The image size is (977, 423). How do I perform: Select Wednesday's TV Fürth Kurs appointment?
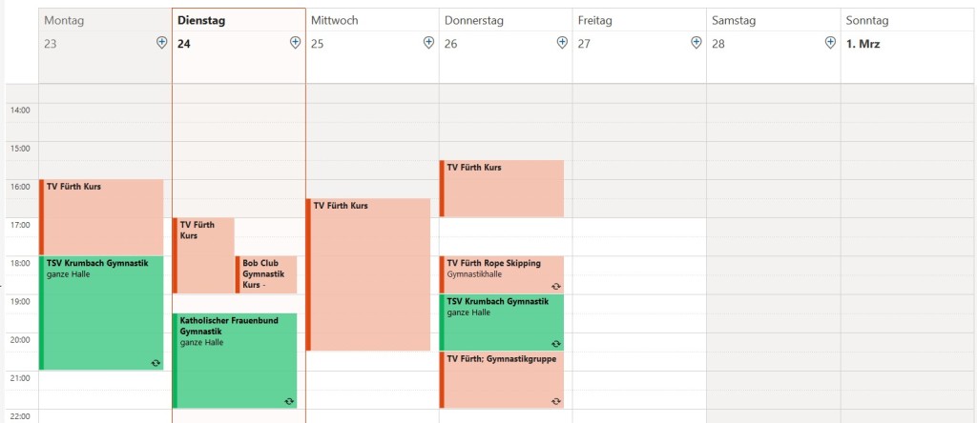(x=368, y=274)
